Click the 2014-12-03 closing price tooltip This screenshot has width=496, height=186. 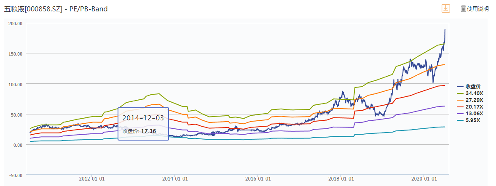(x=143, y=124)
